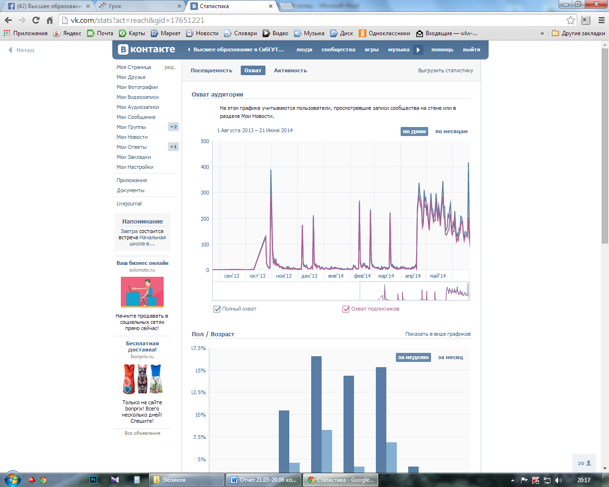Open Почта bookmark
Viewport: 609px width, 487px height.
(100, 33)
